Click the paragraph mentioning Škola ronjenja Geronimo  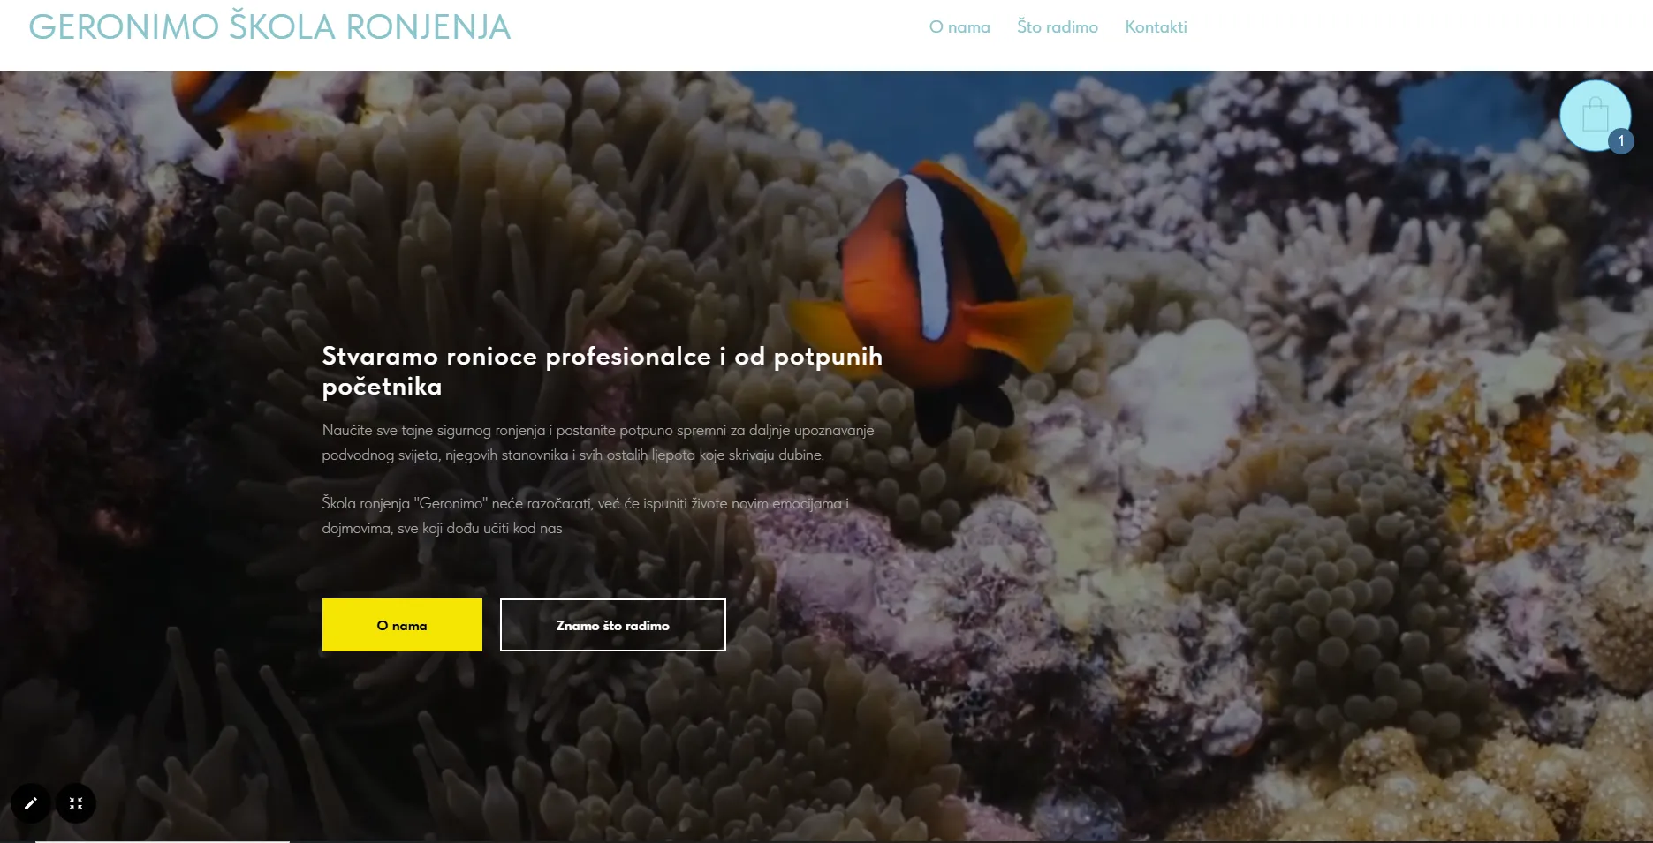(x=585, y=516)
